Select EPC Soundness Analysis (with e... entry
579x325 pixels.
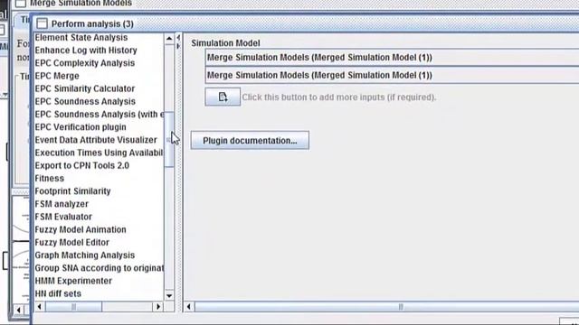pos(99,115)
